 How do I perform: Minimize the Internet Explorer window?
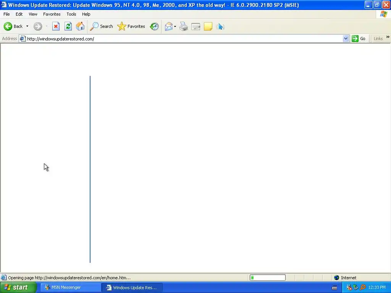368,5
